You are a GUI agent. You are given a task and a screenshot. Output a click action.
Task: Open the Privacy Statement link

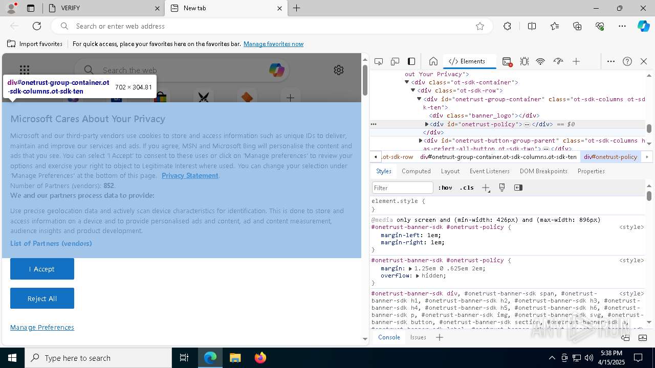tap(190, 175)
